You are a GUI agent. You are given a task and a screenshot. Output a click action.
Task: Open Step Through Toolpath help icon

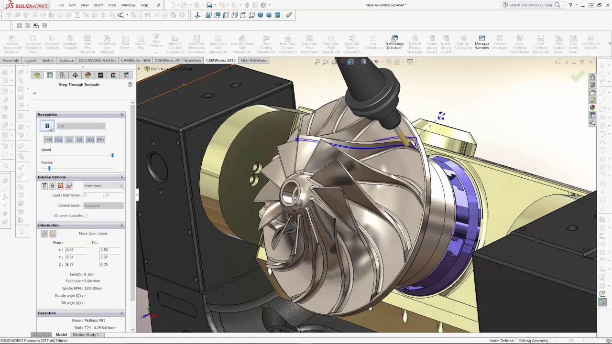pos(130,85)
